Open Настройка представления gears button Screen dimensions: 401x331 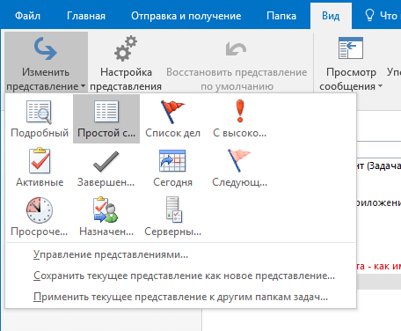[x=126, y=63]
